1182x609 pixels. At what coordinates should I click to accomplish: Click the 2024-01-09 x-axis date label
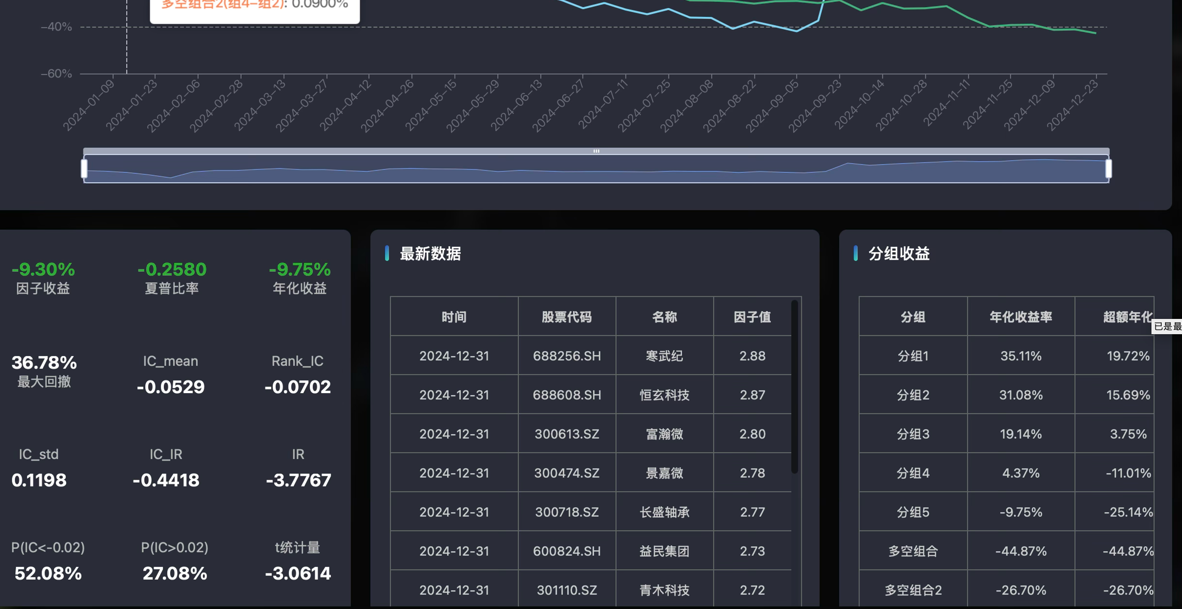[88, 105]
